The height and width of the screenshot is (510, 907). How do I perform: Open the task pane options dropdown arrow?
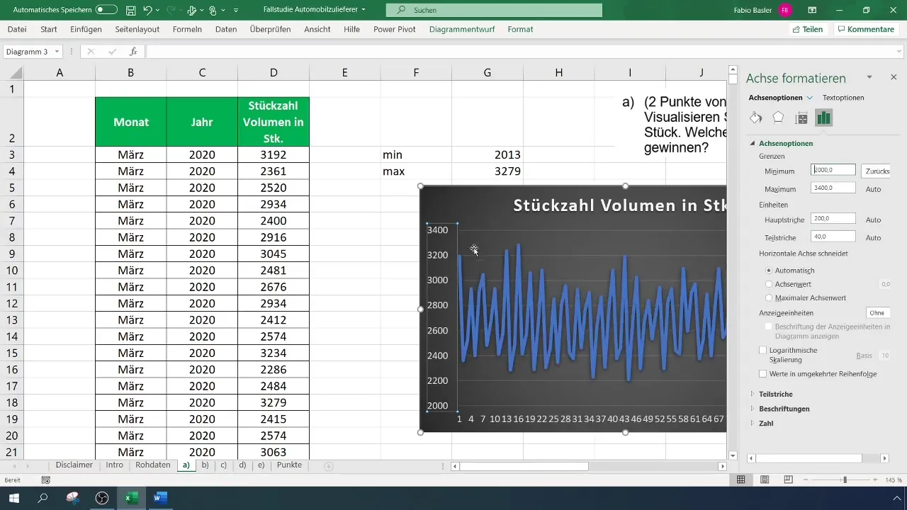pyautogui.click(x=869, y=77)
